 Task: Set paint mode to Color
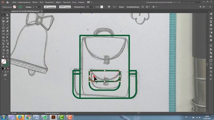click(x=3, y=68)
